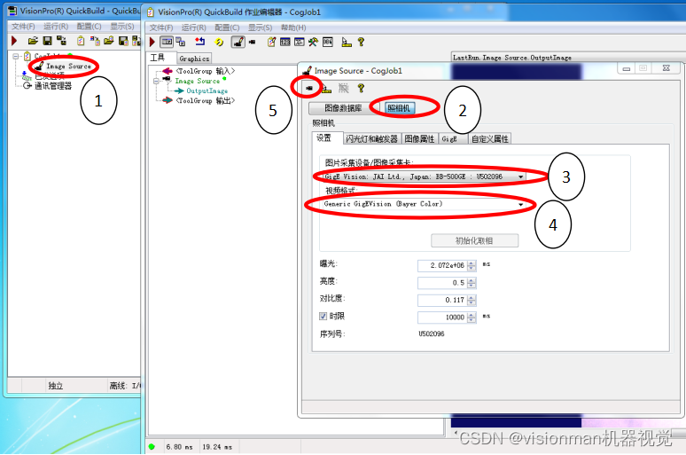The image size is (686, 455).
Task: Click the exposure 曝光 value field
Action: pyautogui.click(x=443, y=265)
